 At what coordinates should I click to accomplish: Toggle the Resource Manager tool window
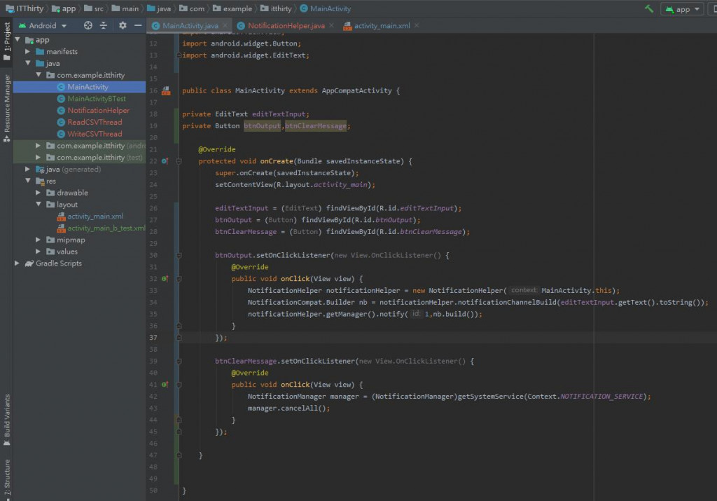(7, 105)
